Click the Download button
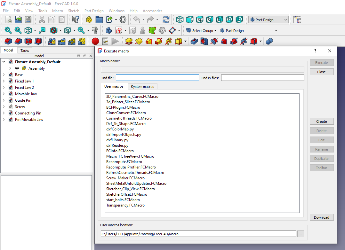Screen dimensions: 345x250 321,217
